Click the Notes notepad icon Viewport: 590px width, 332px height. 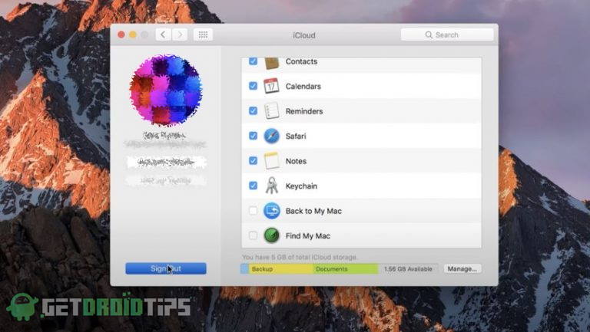point(271,161)
